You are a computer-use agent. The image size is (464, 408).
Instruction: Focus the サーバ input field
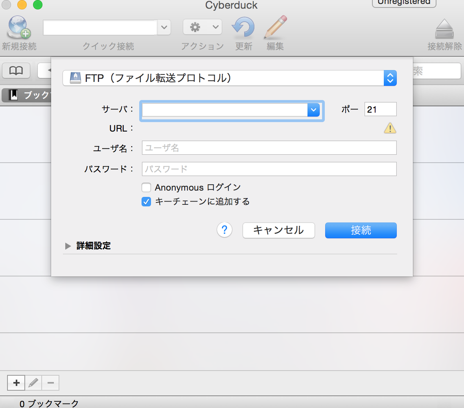[x=225, y=110]
